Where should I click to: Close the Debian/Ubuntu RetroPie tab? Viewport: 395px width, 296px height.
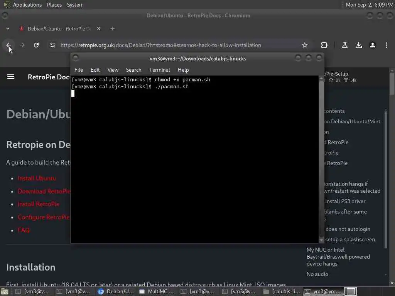[99, 29]
